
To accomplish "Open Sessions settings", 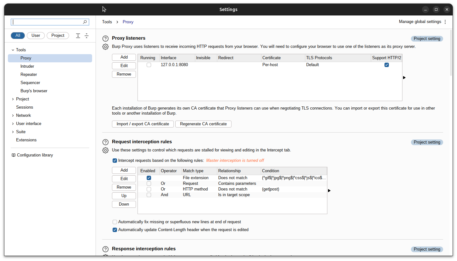I will pos(25,107).
